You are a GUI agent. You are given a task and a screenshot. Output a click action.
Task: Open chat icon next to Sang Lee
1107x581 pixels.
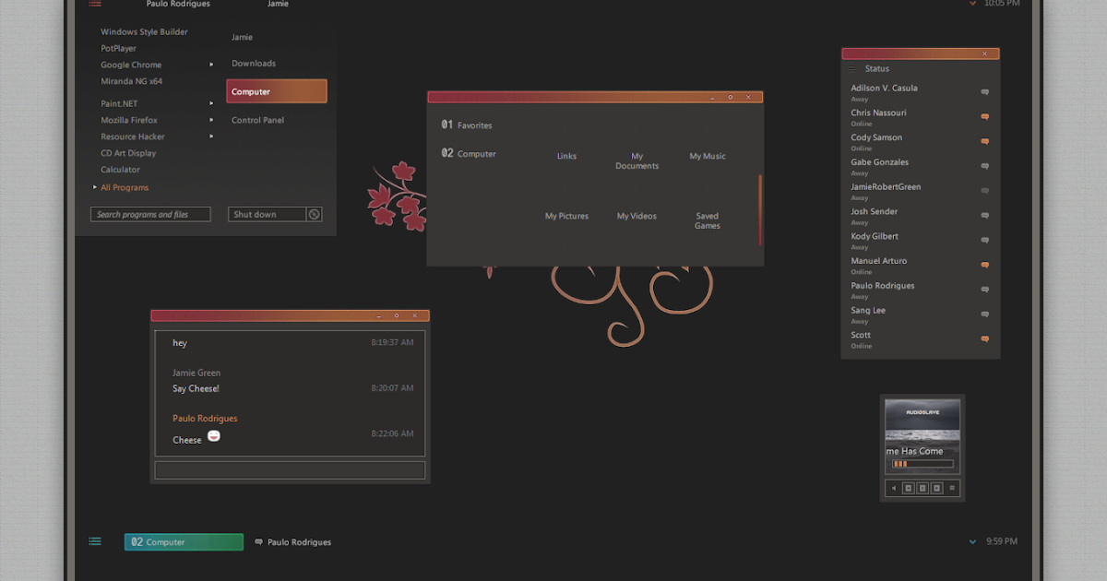pyautogui.click(x=985, y=314)
